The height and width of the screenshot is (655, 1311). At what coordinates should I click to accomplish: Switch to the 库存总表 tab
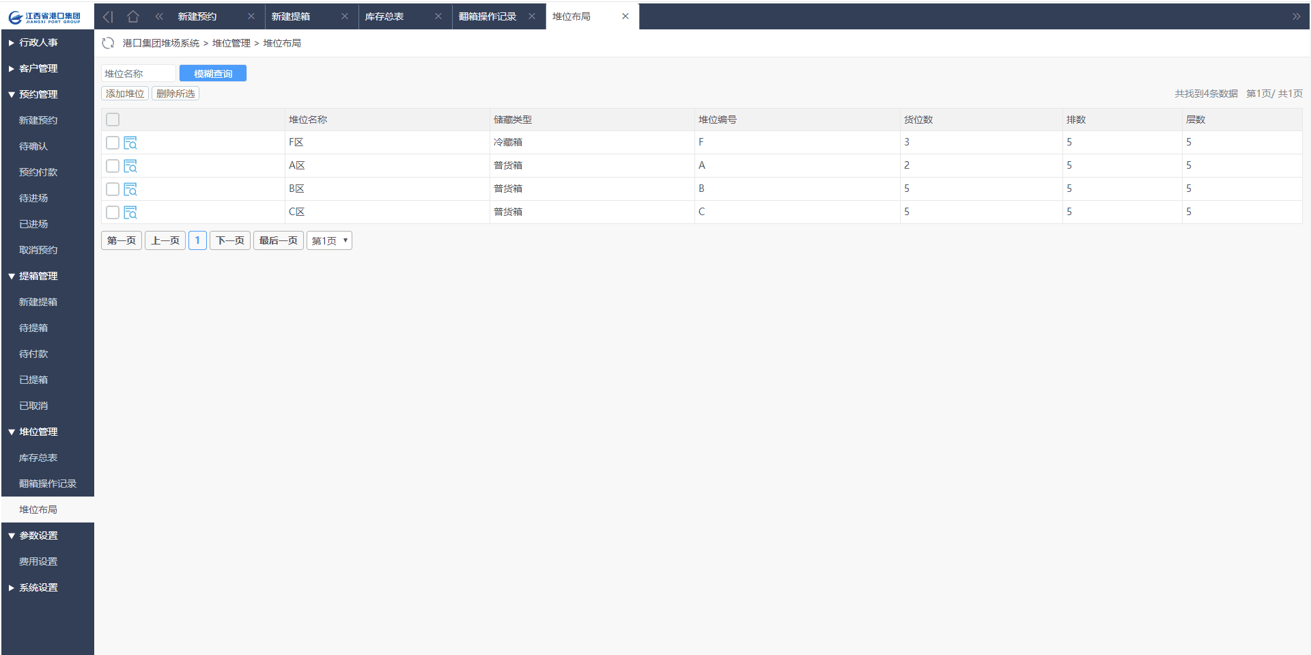click(384, 16)
